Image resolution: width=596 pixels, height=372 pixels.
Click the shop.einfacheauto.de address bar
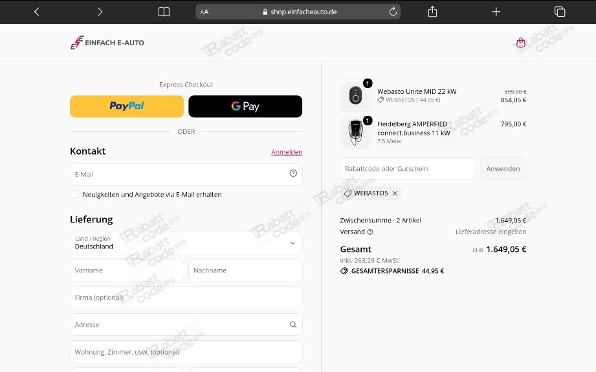[298, 12]
